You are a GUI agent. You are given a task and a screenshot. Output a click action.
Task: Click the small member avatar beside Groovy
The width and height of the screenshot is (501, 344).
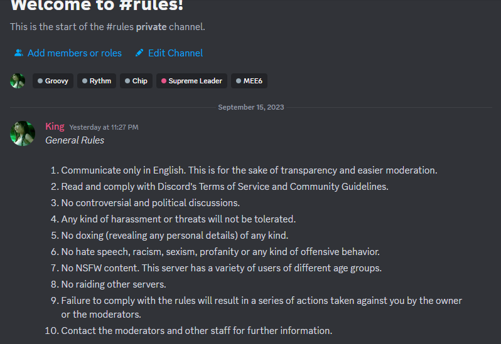[x=18, y=81]
